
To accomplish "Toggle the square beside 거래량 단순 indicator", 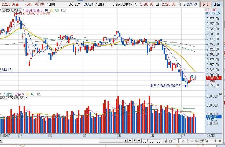I will pos(1,94).
